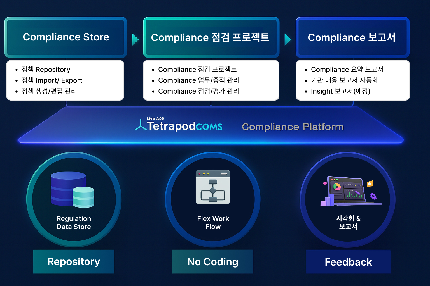This screenshot has width=430, height=286.
Task: Click the 시각화 & 보고서 caption
Action: click(348, 222)
